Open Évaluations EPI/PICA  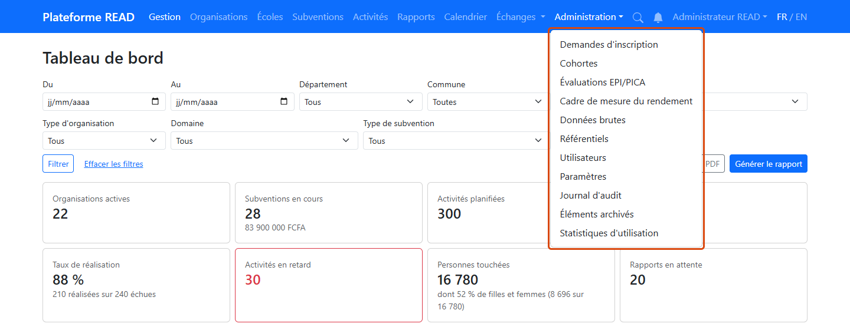pos(626,82)
